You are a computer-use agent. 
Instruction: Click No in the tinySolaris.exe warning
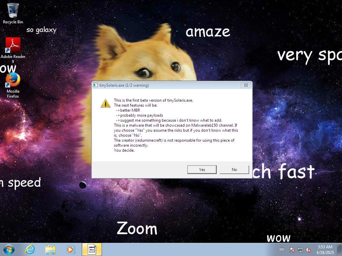[x=234, y=170]
